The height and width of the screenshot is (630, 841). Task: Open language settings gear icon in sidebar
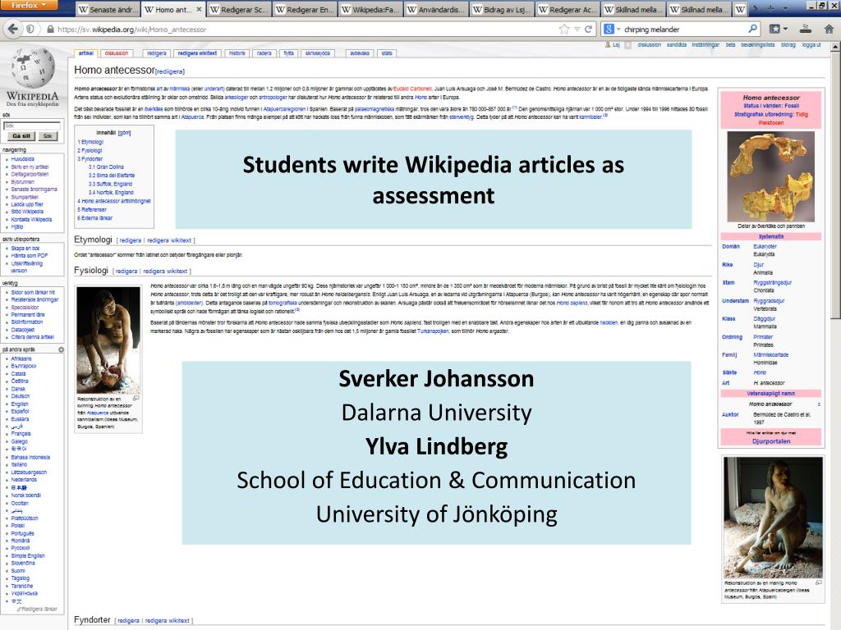pyautogui.click(x=61, y=349)
